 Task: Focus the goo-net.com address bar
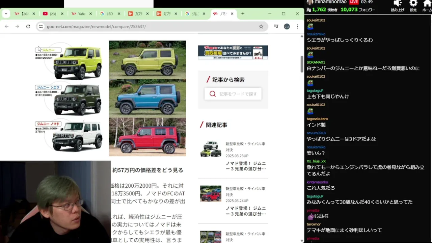click(x=152, y=26)
